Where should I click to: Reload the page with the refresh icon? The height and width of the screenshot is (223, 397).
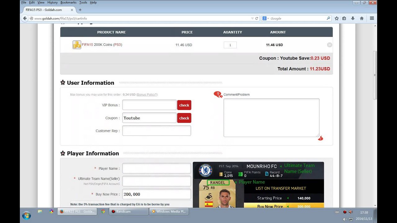[x=256, y=18]
